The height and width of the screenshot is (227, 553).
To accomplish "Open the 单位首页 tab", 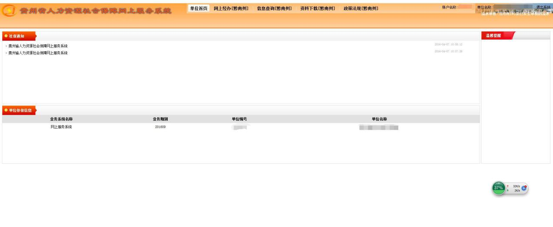I will pyautogui.click(x=199, y=8).
